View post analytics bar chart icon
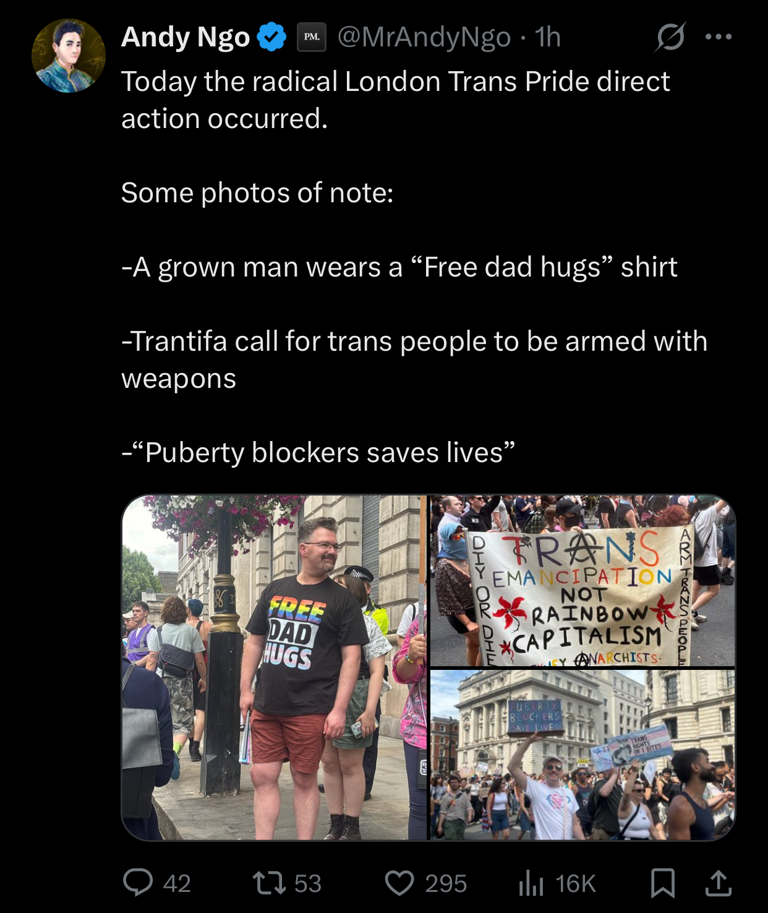This screenshot has width=768, height=913. tap(531, 883)
